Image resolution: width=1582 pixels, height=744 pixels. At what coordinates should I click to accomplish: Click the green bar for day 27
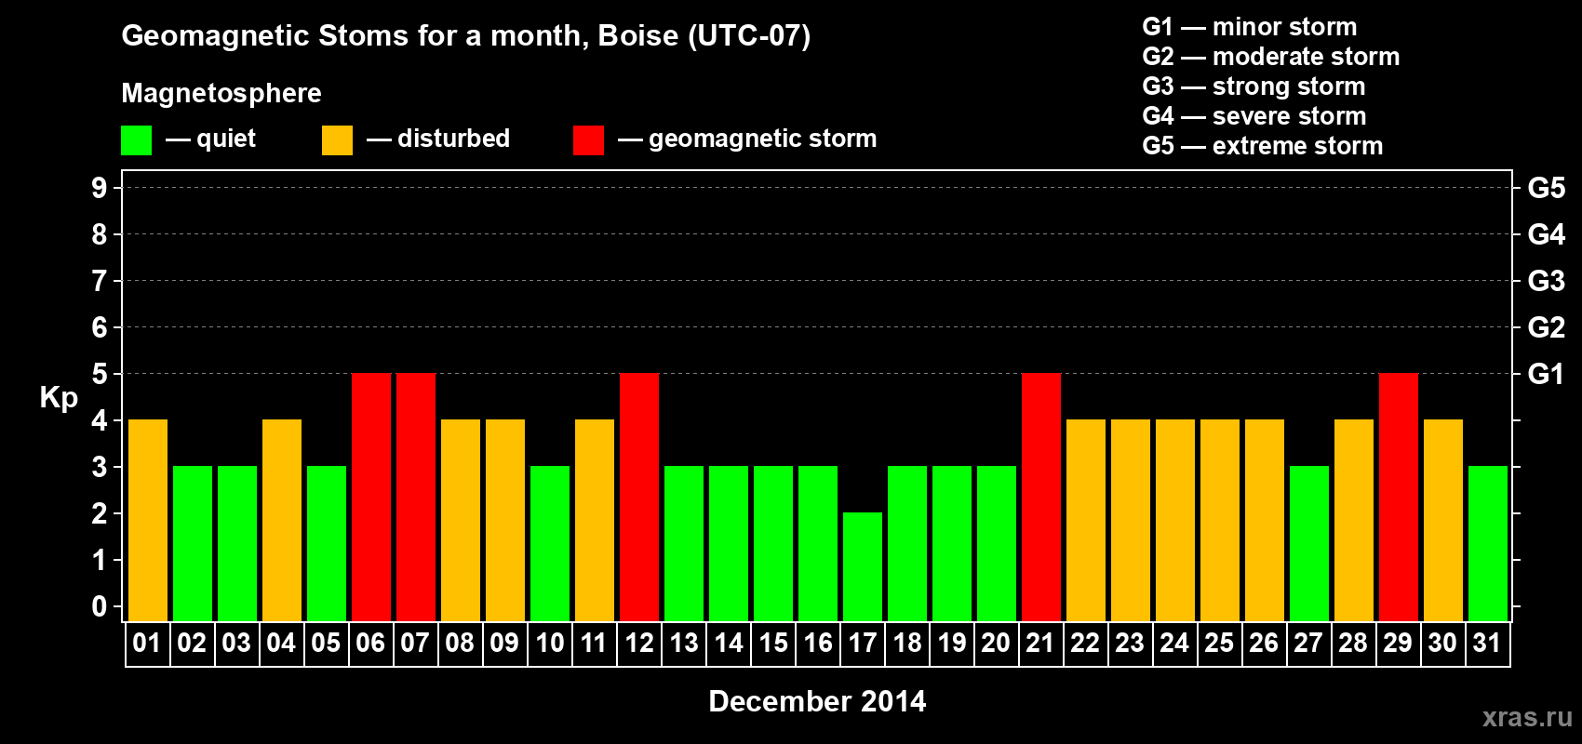click(x=1309, y=543)
